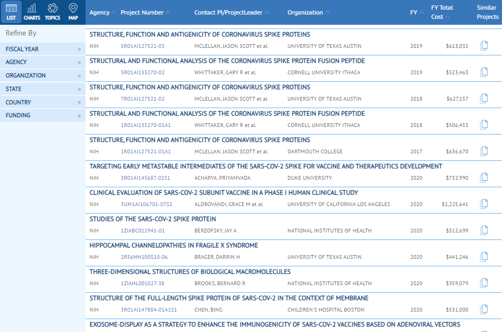Open project number 1R01AI127521-01A1
This screenshot has height=332, width=502.
click(x=146, y=151)
